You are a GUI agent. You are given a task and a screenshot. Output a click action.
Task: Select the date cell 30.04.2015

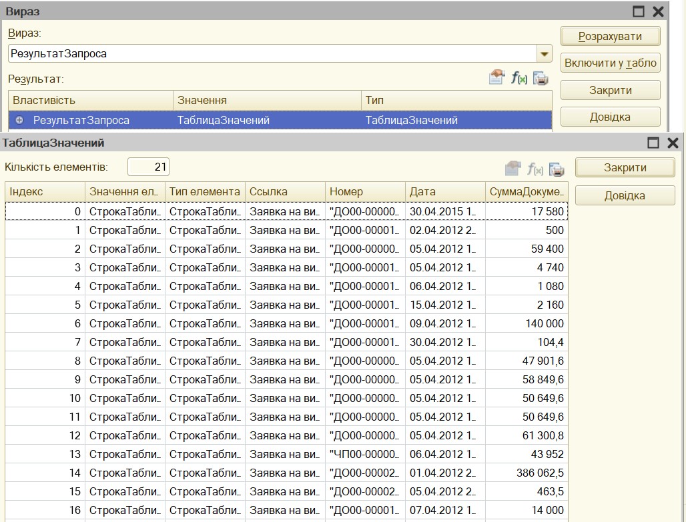[x=445, y=211]
